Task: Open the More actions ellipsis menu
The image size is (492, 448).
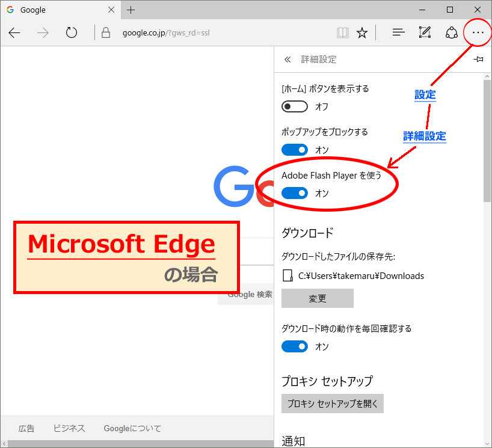Action: pyautogui.click(x=478, y=32)
